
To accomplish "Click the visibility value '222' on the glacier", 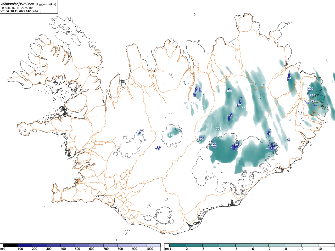I will point(214,145).
